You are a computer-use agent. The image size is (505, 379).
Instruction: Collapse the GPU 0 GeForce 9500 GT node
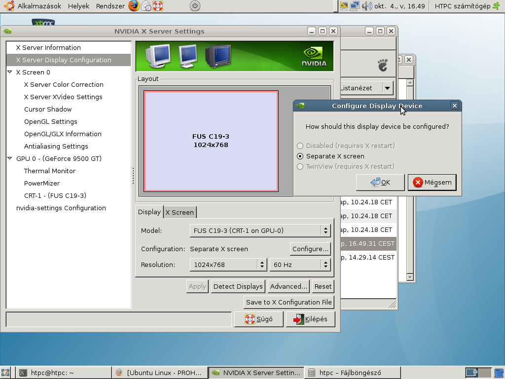[x=10, y=158]
